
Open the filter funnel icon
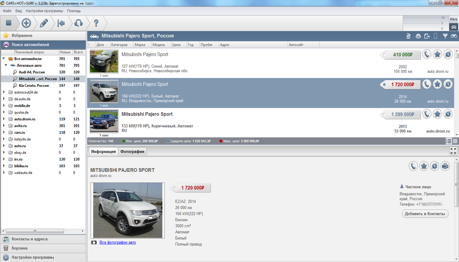click(x=445, y=36)
